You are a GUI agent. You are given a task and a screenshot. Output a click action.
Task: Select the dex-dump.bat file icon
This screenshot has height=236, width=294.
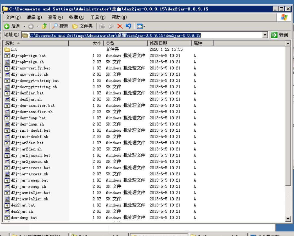point(7,218)
